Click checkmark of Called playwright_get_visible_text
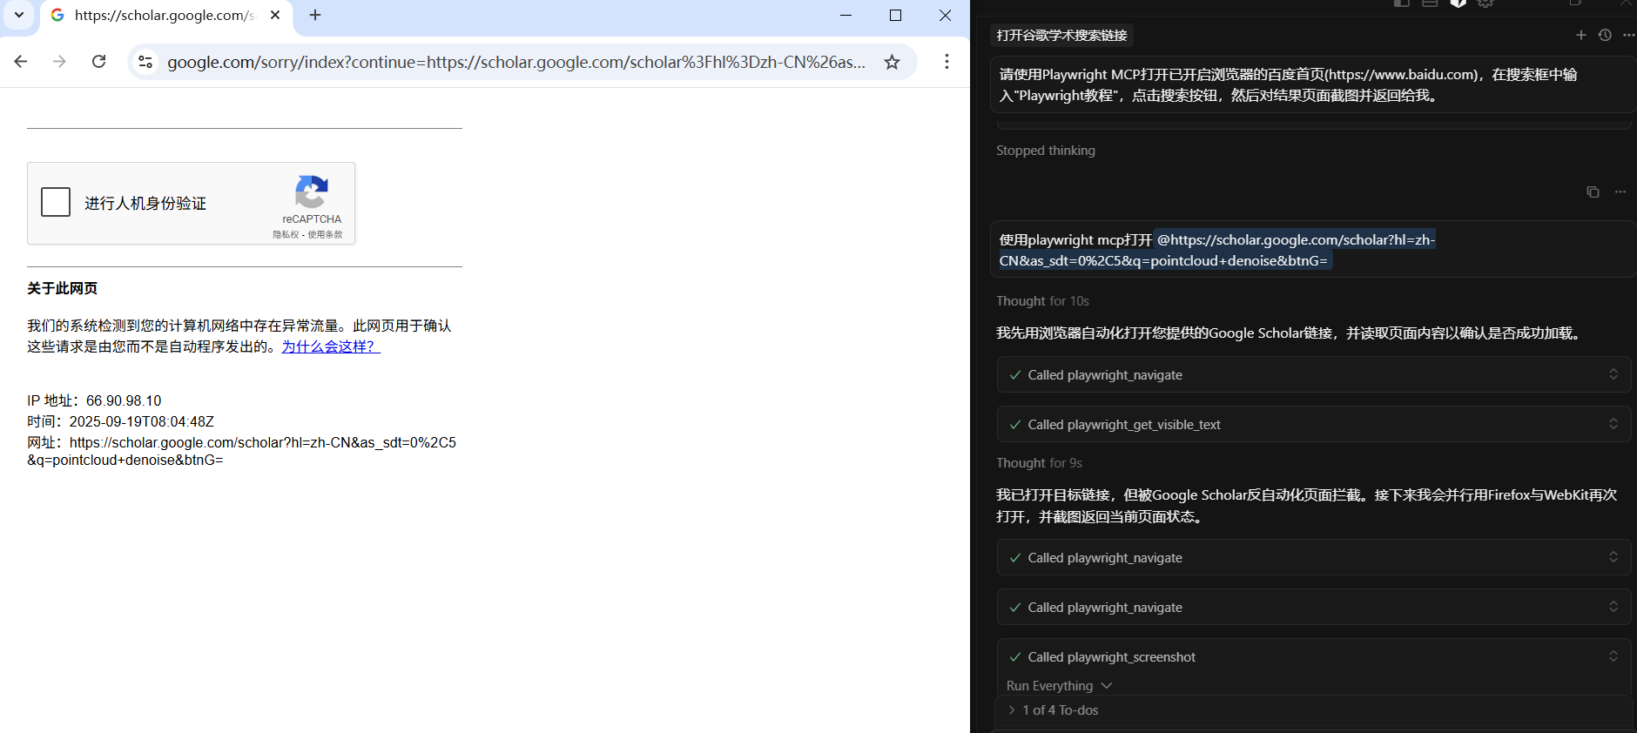 point(1015,424)
